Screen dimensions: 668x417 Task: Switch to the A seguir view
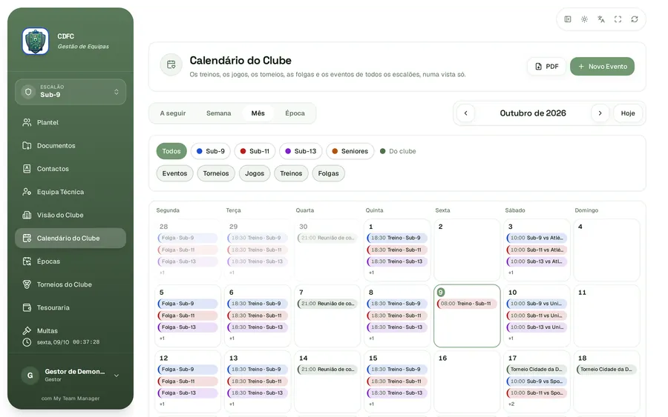pos(173,113)
